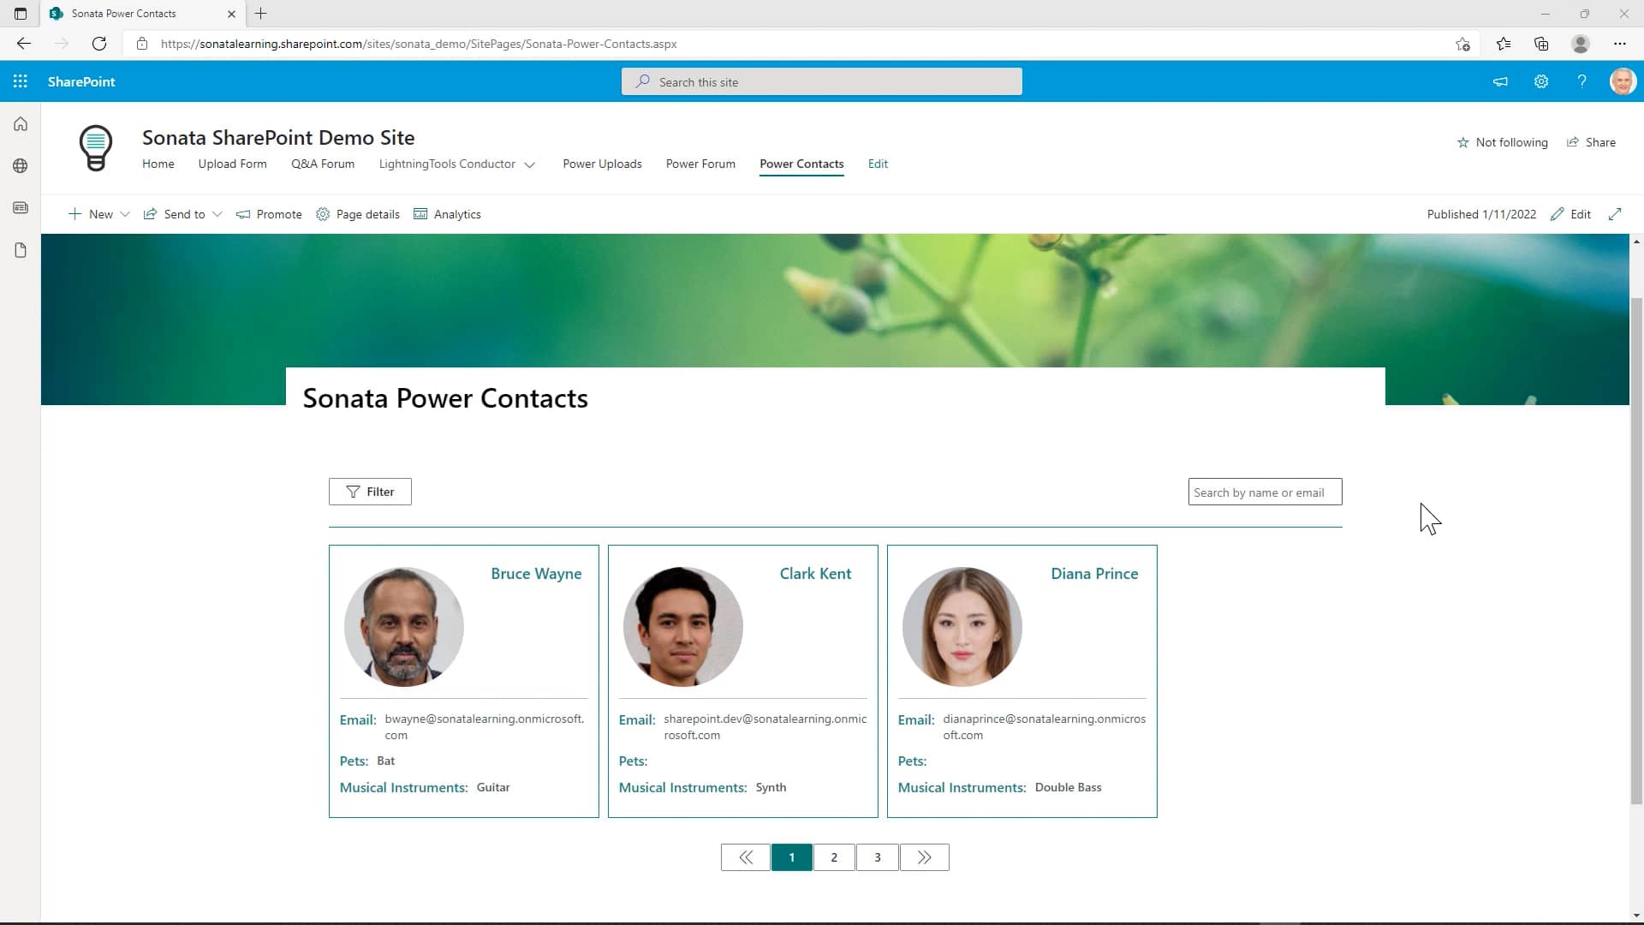1644x925 pixels.
Task: Open the megaphone feedback icon in header
Action: [1500, 81]
